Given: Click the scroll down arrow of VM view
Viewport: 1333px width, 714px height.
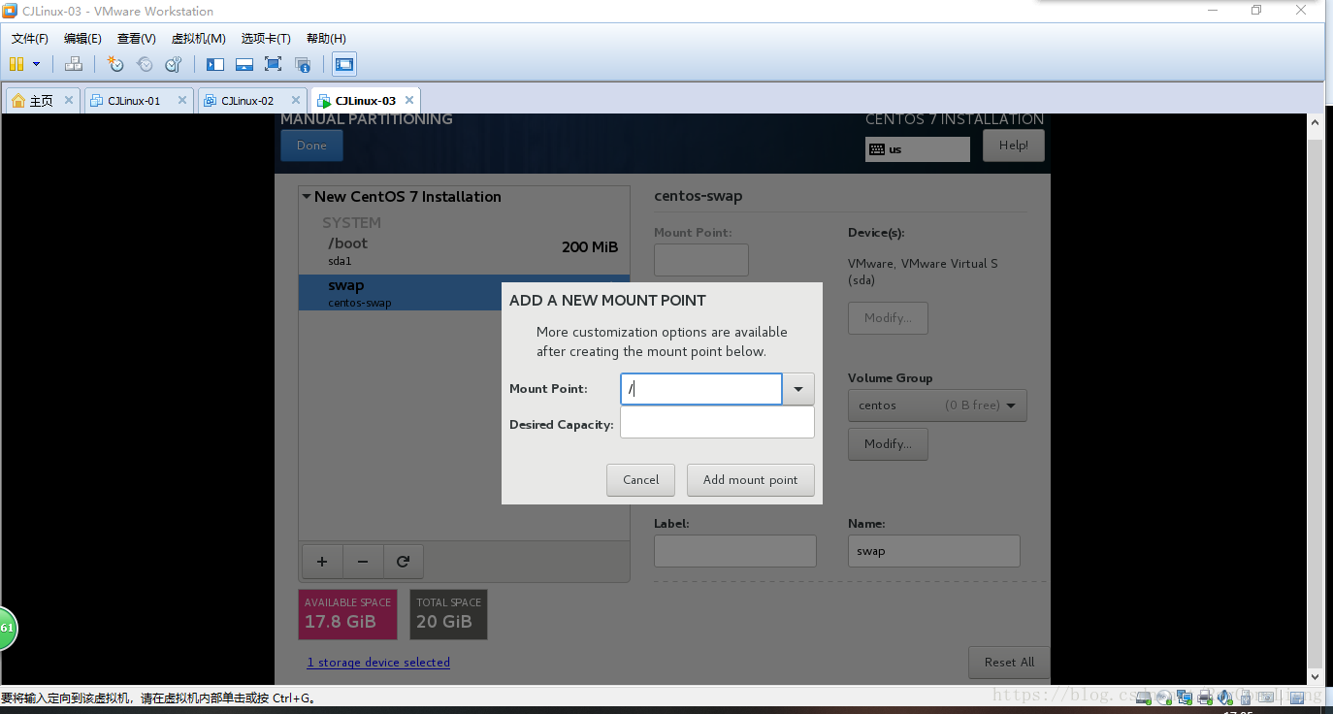Looking at the screenshot, I should click(1316, 677).
